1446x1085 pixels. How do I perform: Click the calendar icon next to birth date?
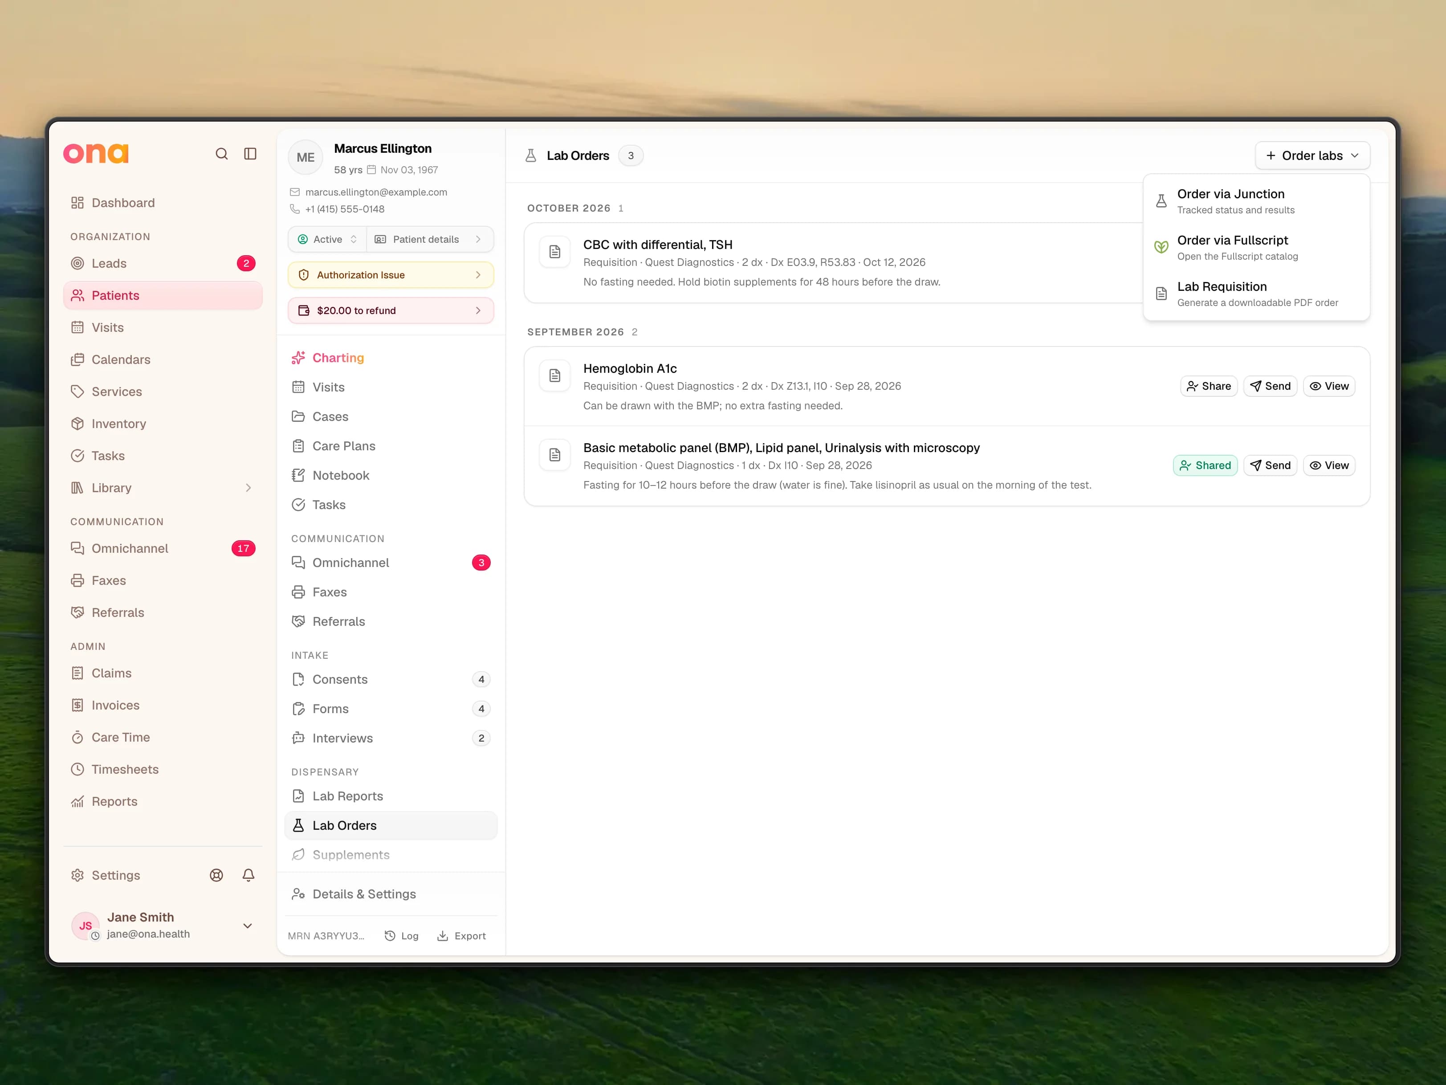point(371,170)
